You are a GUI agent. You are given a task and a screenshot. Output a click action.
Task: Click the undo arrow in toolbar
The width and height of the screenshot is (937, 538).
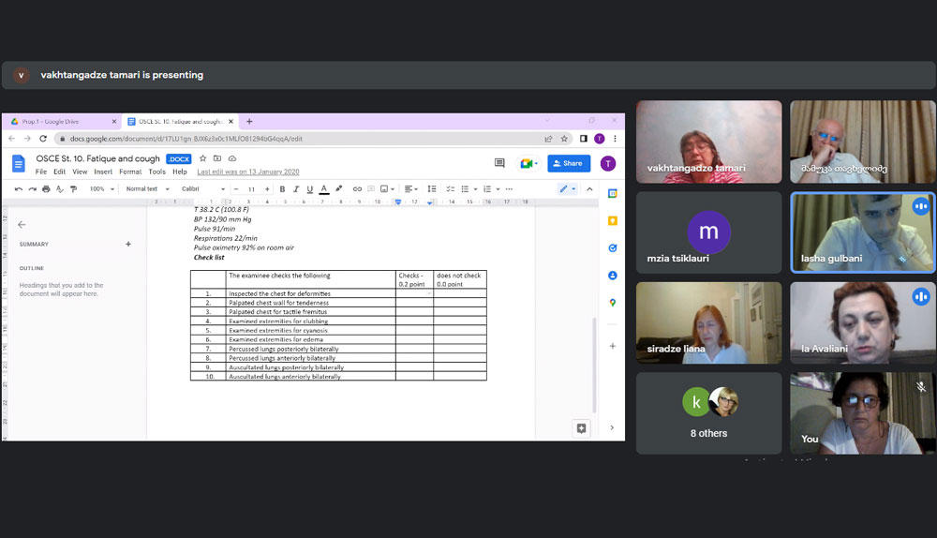point(19,189)
